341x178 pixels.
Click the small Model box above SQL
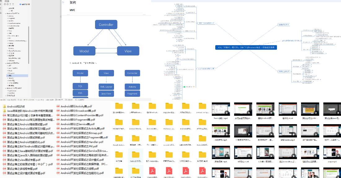80,73
